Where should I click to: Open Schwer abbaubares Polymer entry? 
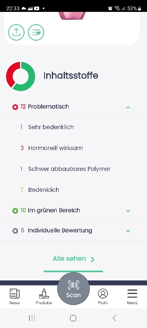73,169
